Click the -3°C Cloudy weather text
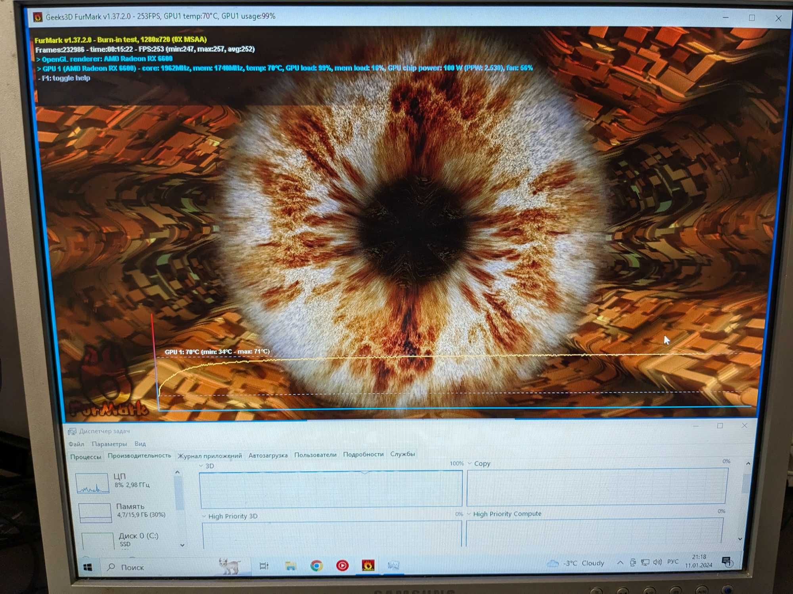This screenshot has height=594, width=793. 584,563
